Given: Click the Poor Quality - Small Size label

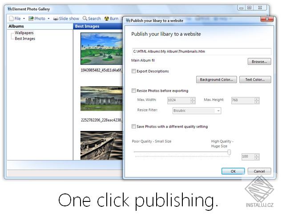Looking at the screenshot, I should tap(151, 141).
